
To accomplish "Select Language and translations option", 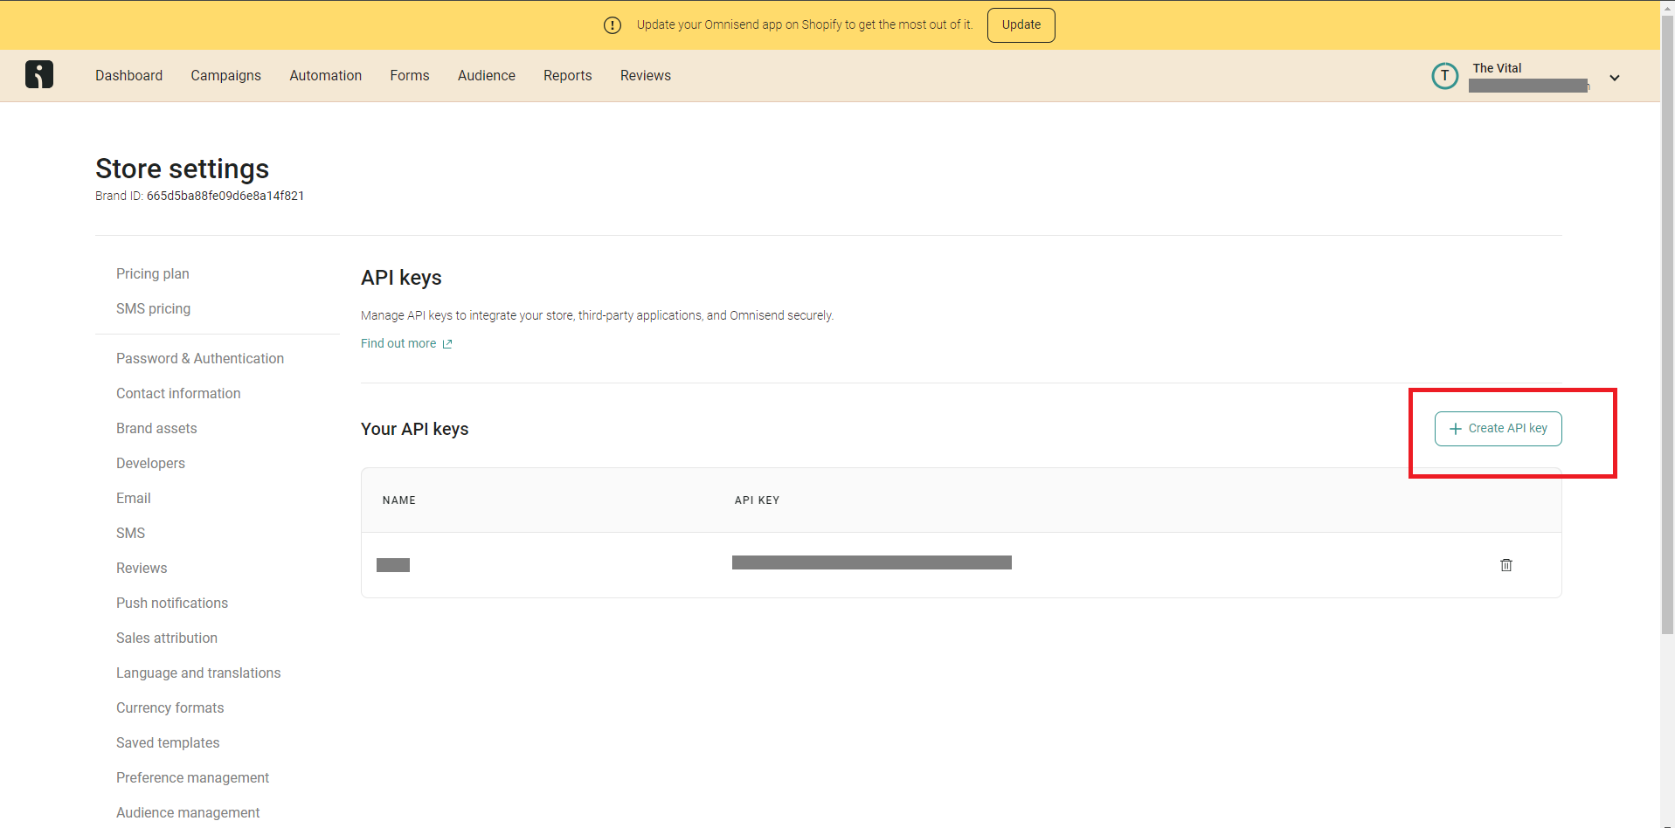I will tap(198, 673).
